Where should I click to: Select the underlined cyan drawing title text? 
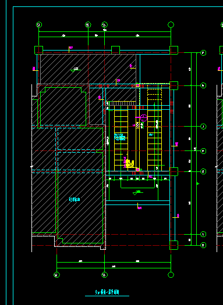point(107,292)
